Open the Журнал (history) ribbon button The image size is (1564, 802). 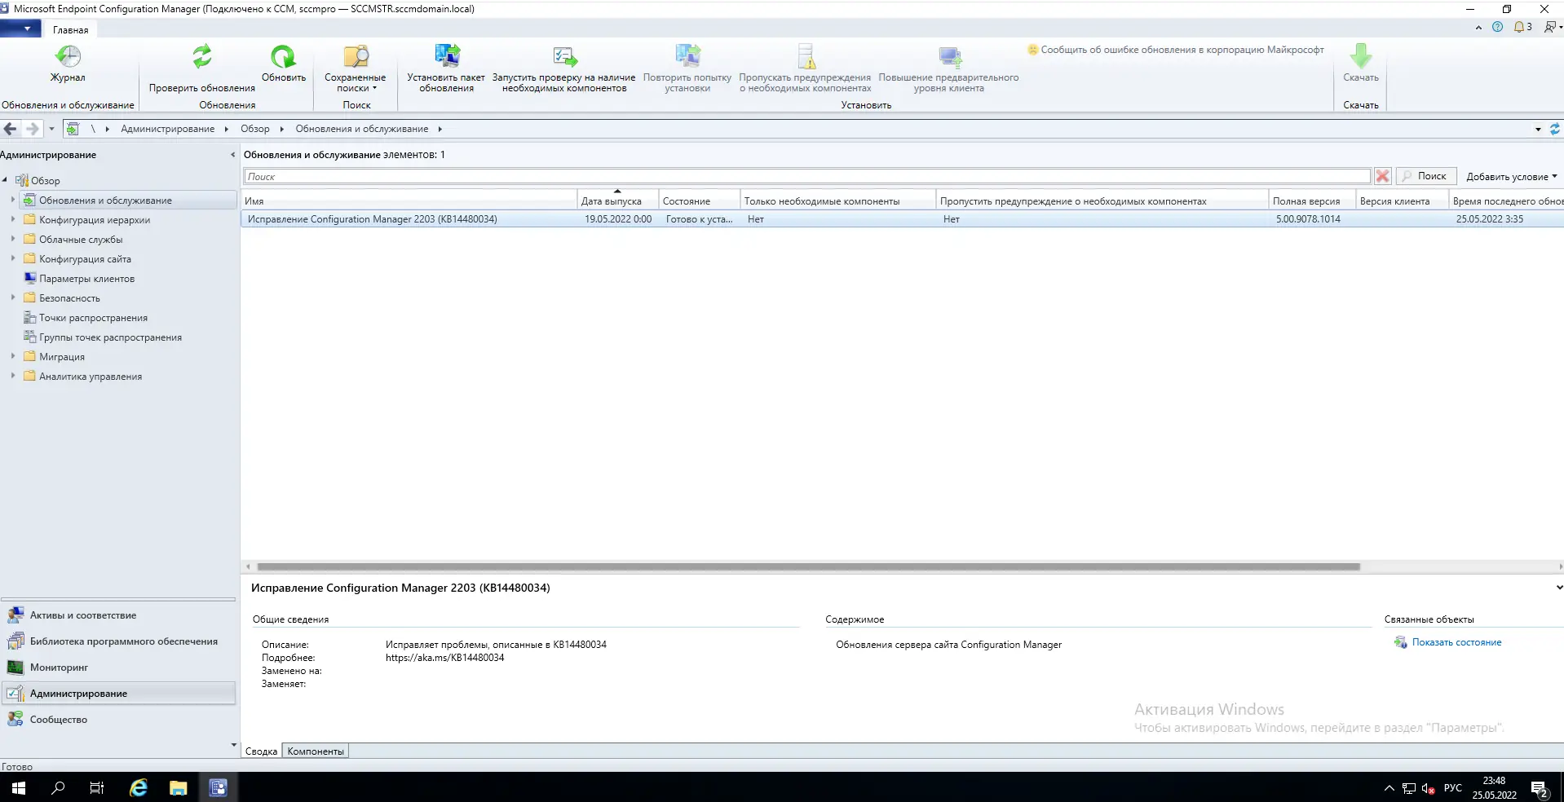click(x=68, y=64)
